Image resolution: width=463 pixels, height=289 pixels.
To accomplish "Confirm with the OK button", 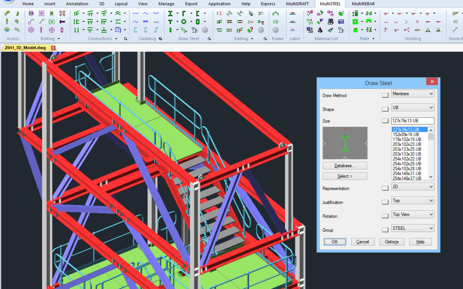I will pos(335,242).
